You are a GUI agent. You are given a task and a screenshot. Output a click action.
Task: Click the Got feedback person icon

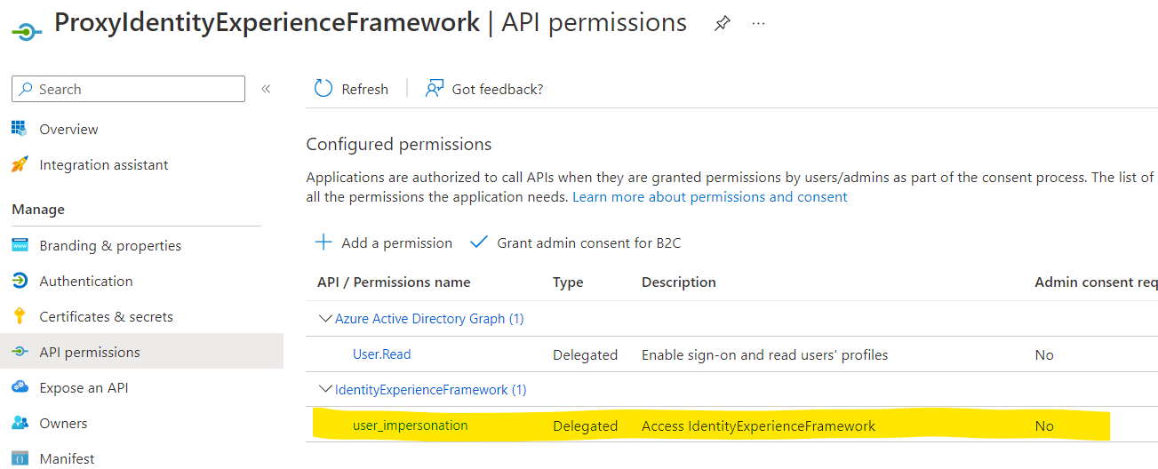click(435, 89)
